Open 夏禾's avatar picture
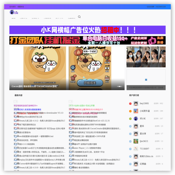 (x=136, y=126)
